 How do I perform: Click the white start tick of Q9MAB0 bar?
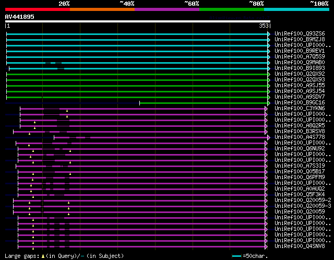(x=6, y=63)
